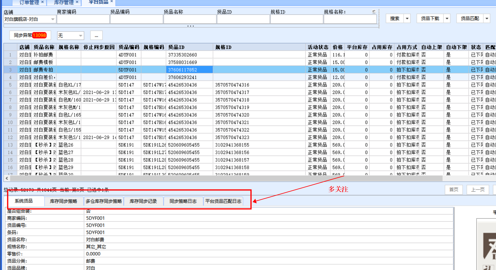The width and height of the screenshot is (496, 270).
Task: Click the 同步异常 button with 13098 badge
Action: [x=30, y=35]
